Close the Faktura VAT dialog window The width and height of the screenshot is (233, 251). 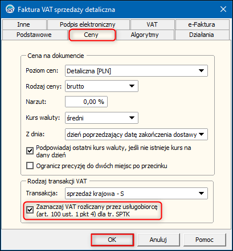pyautogui.click(x=223, y=9)
